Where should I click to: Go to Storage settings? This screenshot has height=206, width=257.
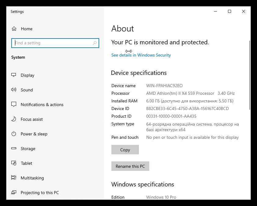(28, 149)
